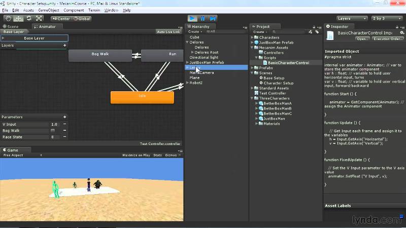Select the Rotate transform tool
Viewport: 406px width, 228px height.
(x=29, y=18)
